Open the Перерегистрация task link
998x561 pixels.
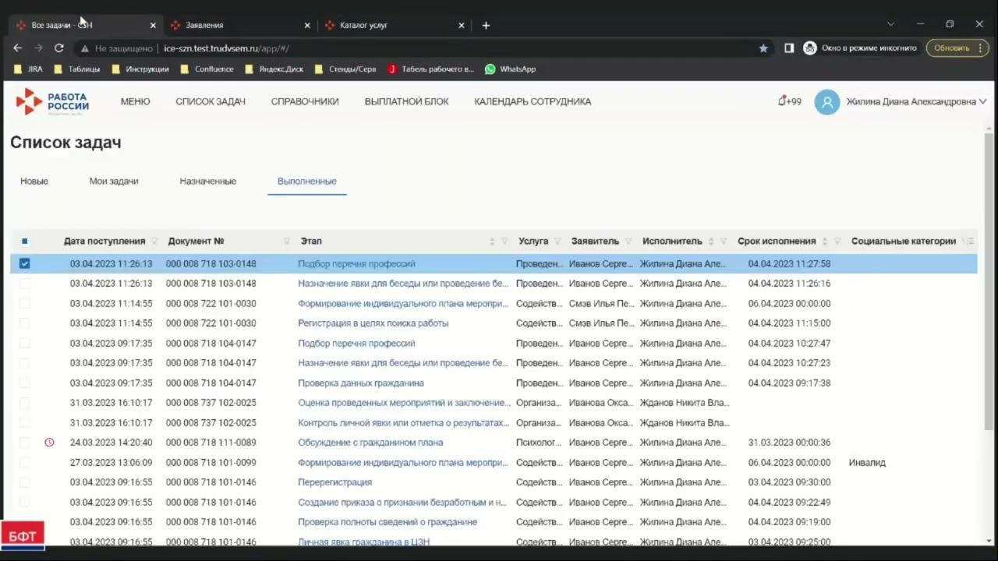(335, 482)
